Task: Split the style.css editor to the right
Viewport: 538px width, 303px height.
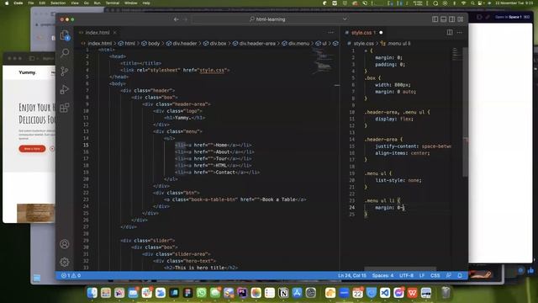Action: pyautogui.click(x=450, y=32)
